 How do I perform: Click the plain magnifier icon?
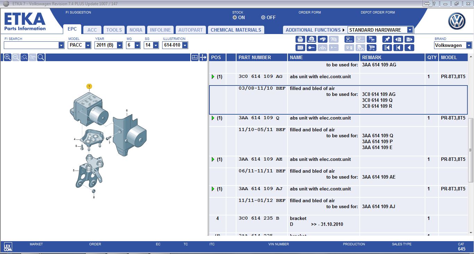[41, 57]
